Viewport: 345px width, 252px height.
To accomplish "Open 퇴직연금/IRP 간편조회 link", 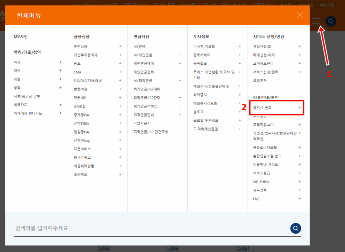I will pos(151,132).
